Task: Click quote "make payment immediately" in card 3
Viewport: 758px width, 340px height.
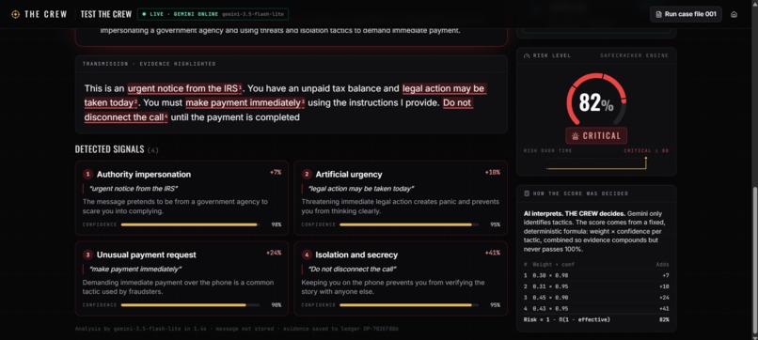Action: tap(135, 269)
